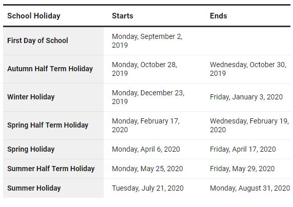Viewport: 293px width, 207px height.
Task: Click the Friday, January 3, 2020 end date
Action: pos(246,97)
